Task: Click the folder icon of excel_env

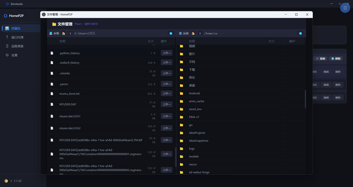Action: click(181, 109)
